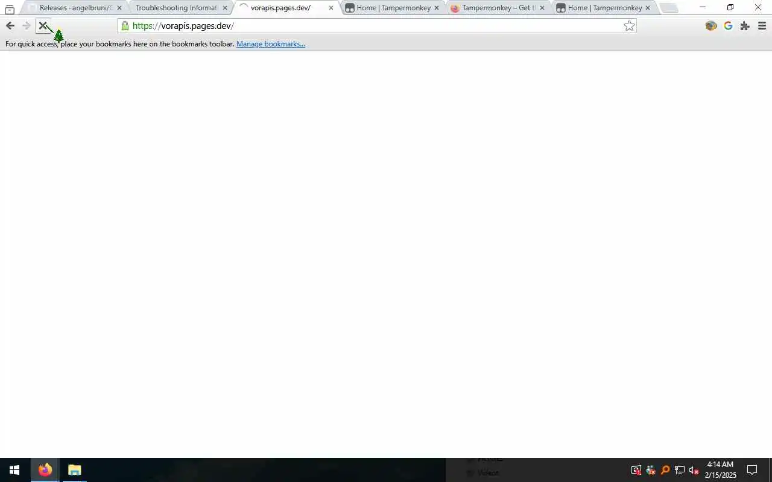772x482 pixels.
Task: Open File Explorer from the taskbar
Action: [74, 470]
